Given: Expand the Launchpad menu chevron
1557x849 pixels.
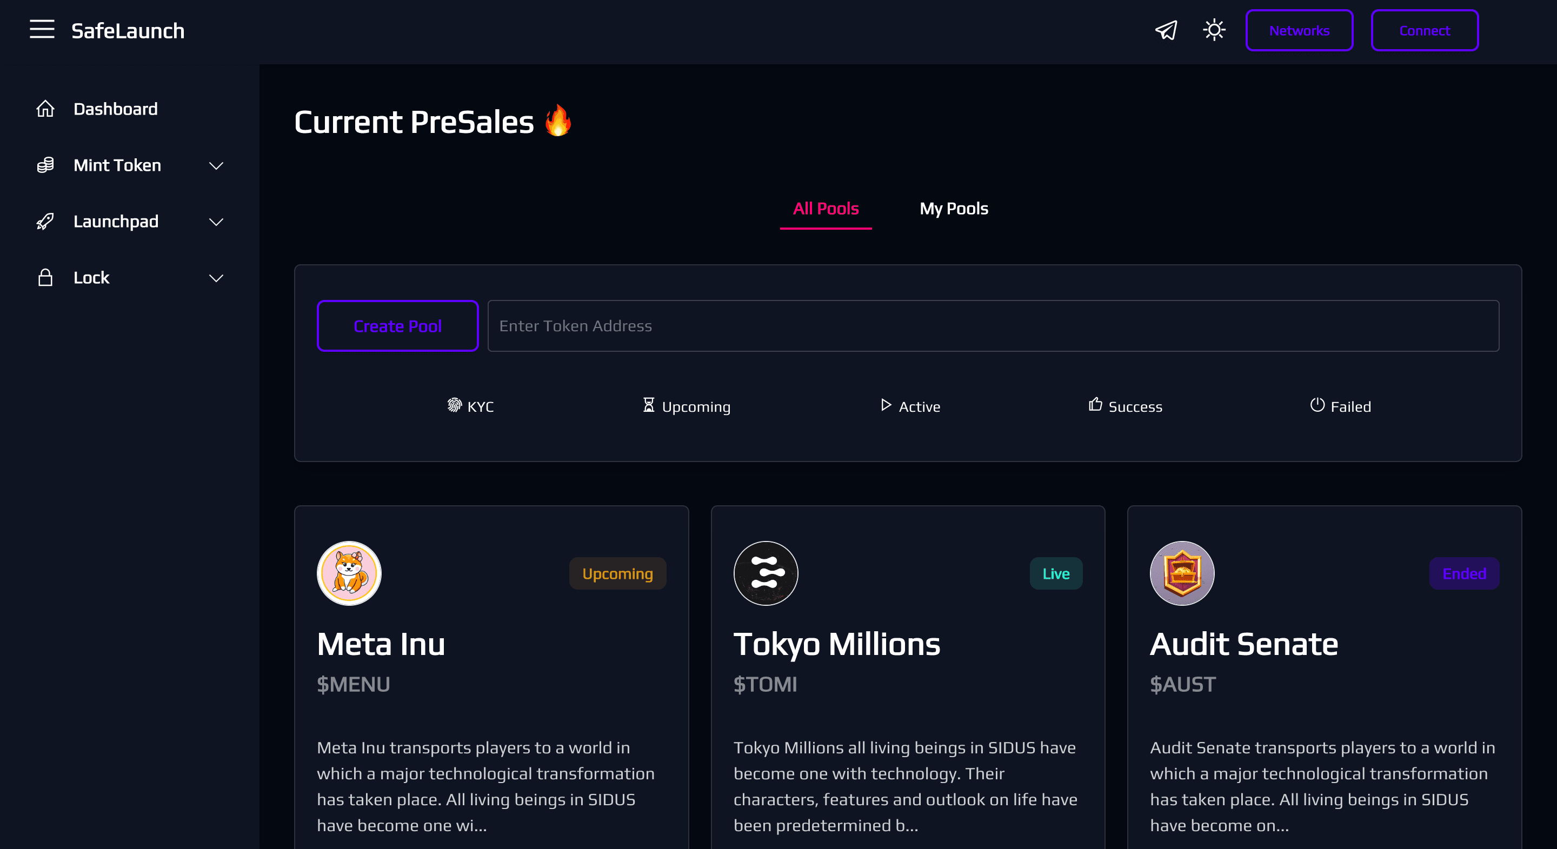Looking at the screenshot, I should [216, 221].
